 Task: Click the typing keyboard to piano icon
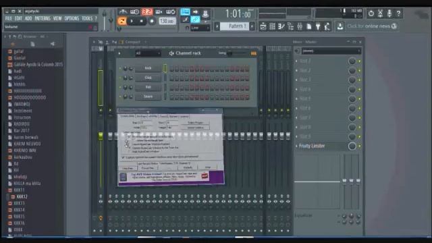[185, 11]
